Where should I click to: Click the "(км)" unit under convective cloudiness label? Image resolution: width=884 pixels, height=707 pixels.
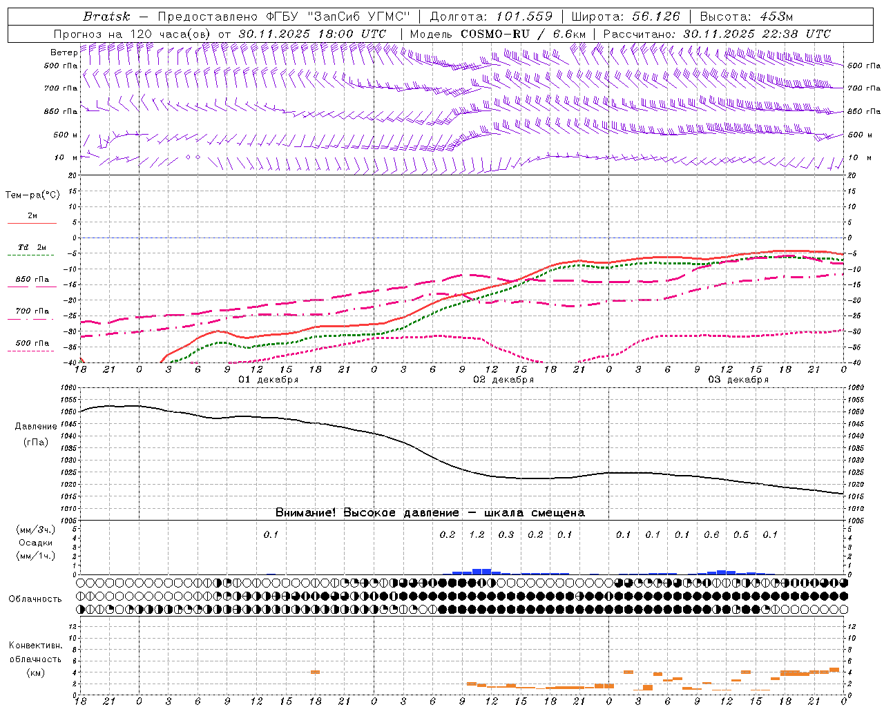pyautogui.click(x=36, y=672)
